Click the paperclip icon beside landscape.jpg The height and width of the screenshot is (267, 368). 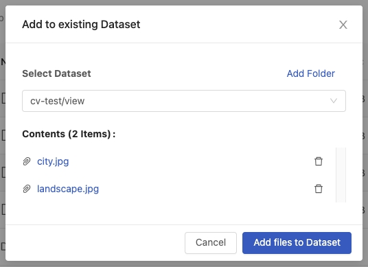pos(27,189)
